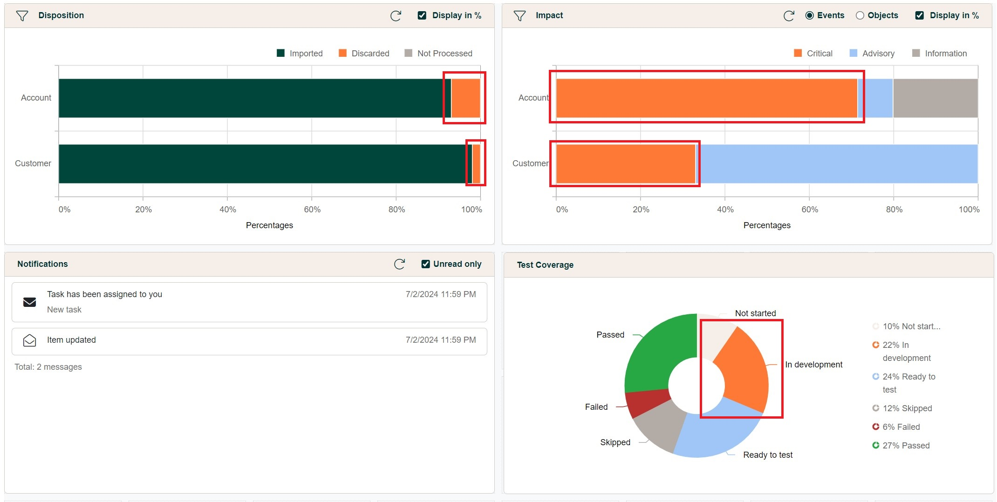The height and width of the screenshot is (502, 997).
Task: Open the 'Item updated' notification
Action: pyautogui.click(x=71, y=340)
